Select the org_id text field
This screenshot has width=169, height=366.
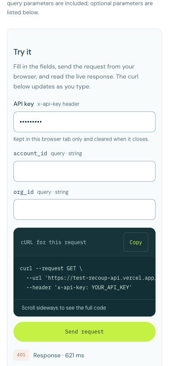pos(84,209)
